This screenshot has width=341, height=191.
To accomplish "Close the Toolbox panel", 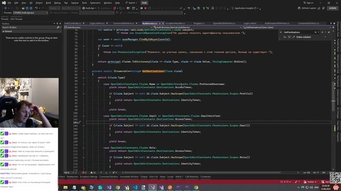I will coord(60,23).
